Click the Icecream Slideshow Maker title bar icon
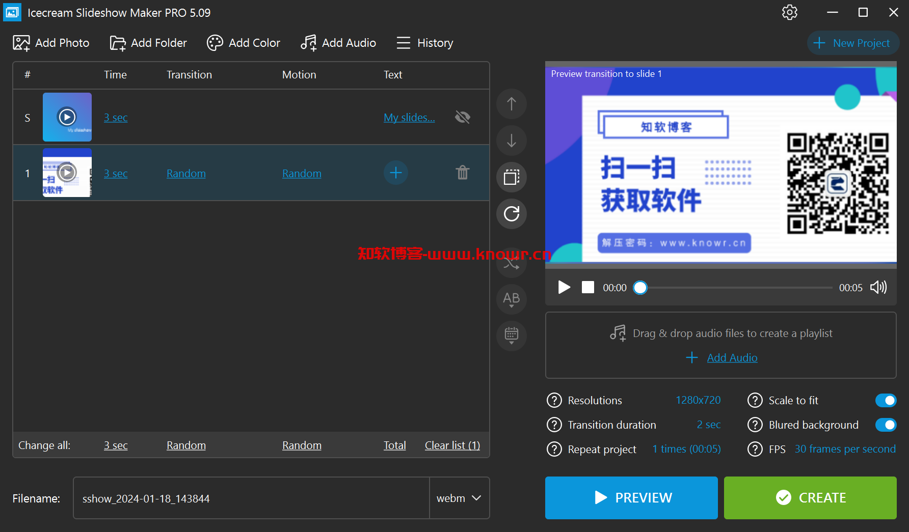The image size is (909, 532). pos(12,12)
